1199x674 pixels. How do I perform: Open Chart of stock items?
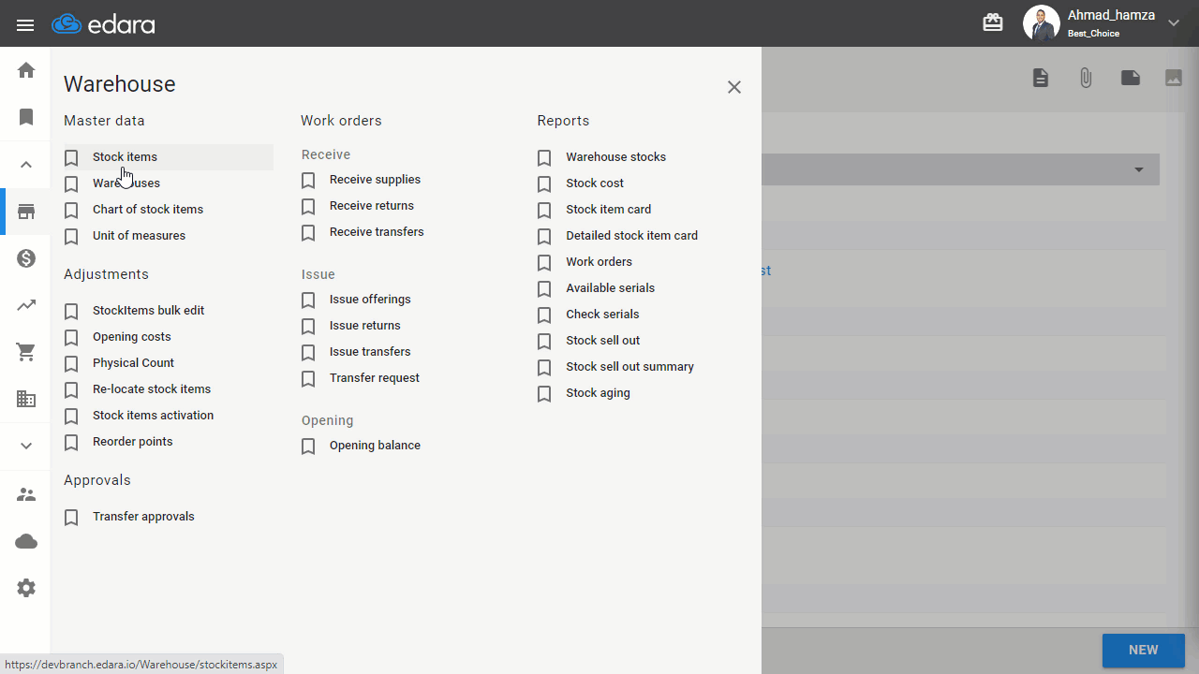[x=148, y=210]
